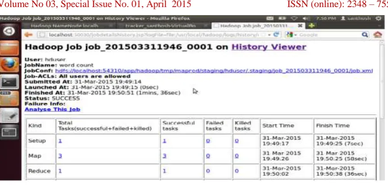Click the search magnifier icon
This screenshot has width=388, height=185.
tap(365, 35)
